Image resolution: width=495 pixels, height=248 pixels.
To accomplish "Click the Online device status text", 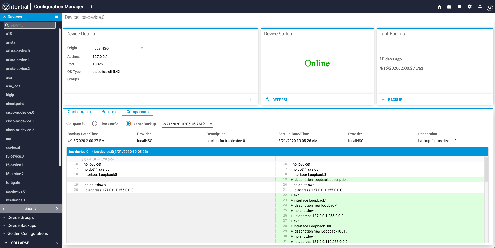I will (x=317, y=63).
